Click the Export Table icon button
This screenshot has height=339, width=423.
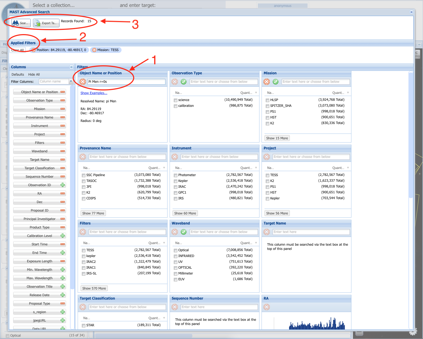[46, 23]
